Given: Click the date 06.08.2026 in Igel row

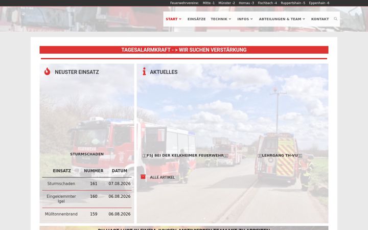Looking at the screenshot, I should tap(120, 196).
